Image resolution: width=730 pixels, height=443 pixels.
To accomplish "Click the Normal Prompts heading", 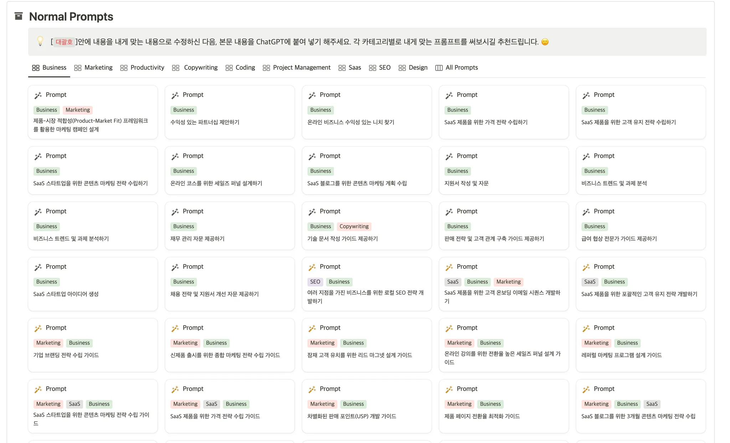I will pos(71,16).
